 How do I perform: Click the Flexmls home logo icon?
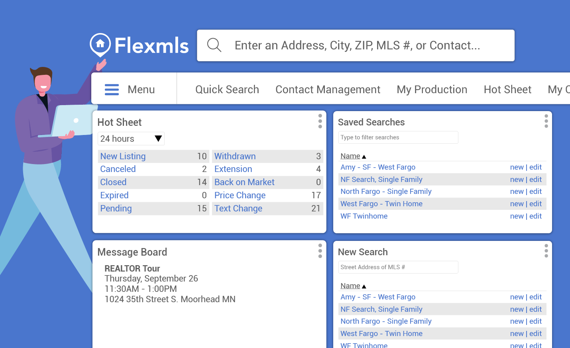click(100, 45)
